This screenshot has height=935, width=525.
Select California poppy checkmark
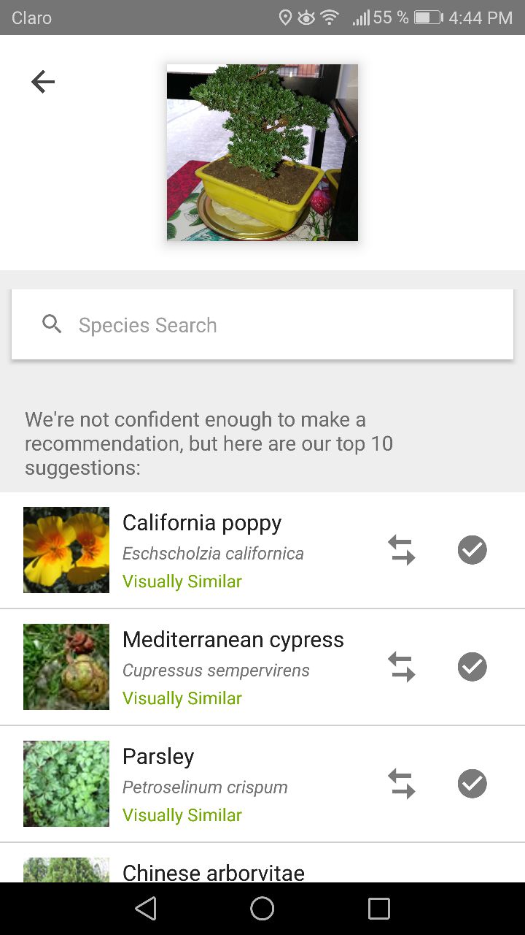click(x=472, y=550)
